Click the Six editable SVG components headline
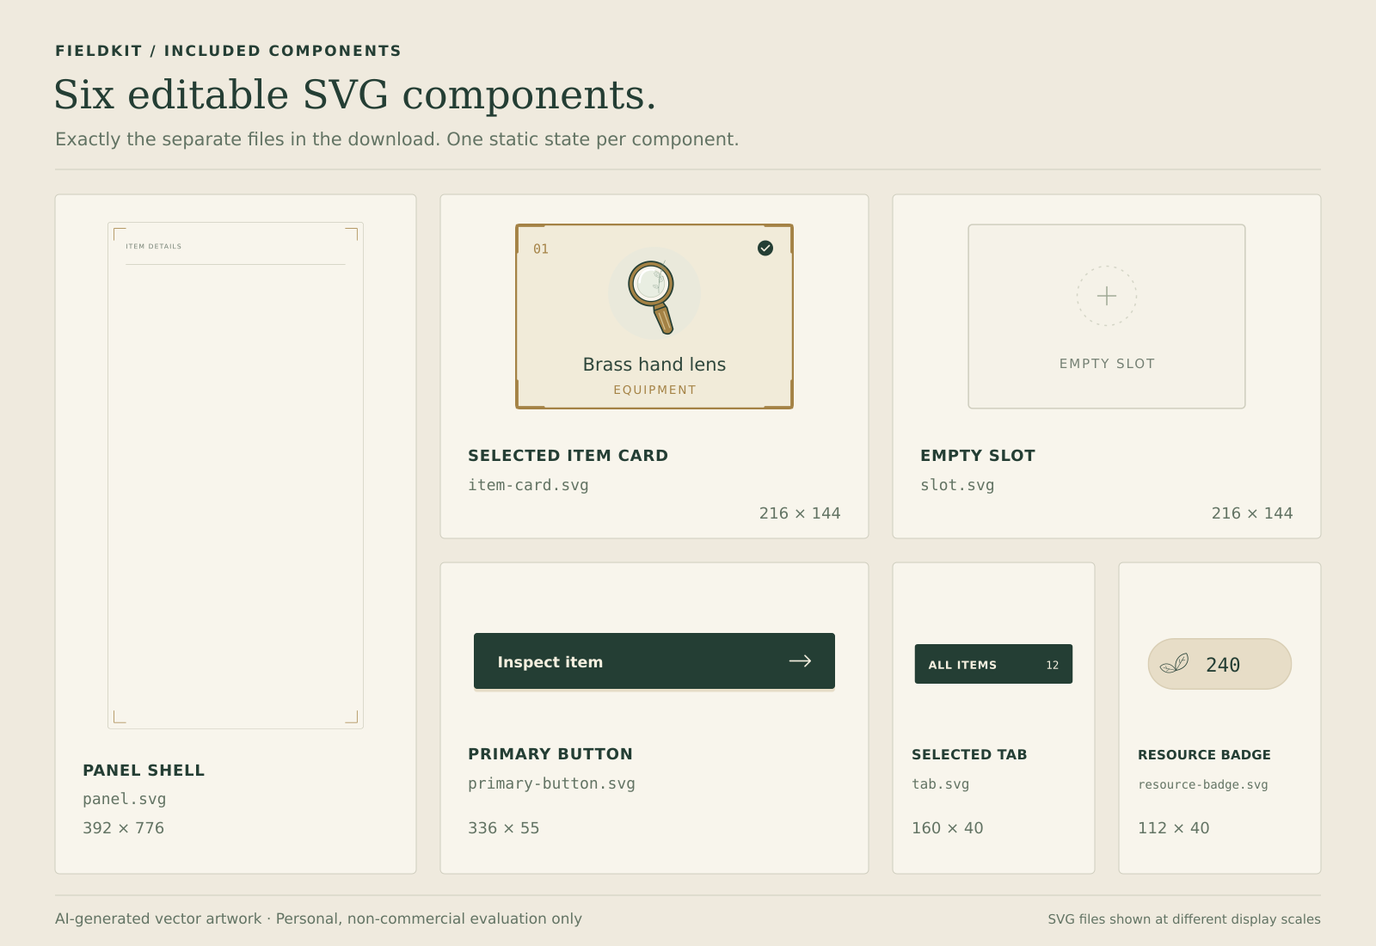The image size is (1376, 946). coord(355,95)
